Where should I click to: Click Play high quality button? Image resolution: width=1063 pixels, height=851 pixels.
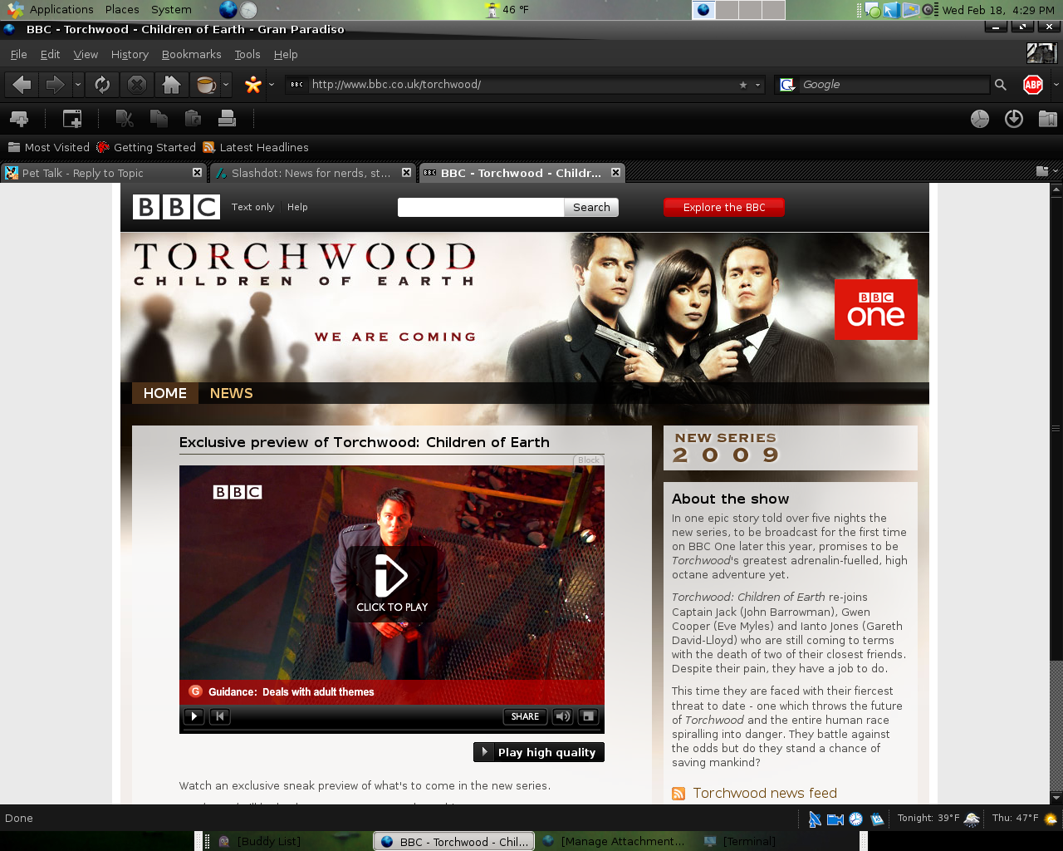point(539,752)
